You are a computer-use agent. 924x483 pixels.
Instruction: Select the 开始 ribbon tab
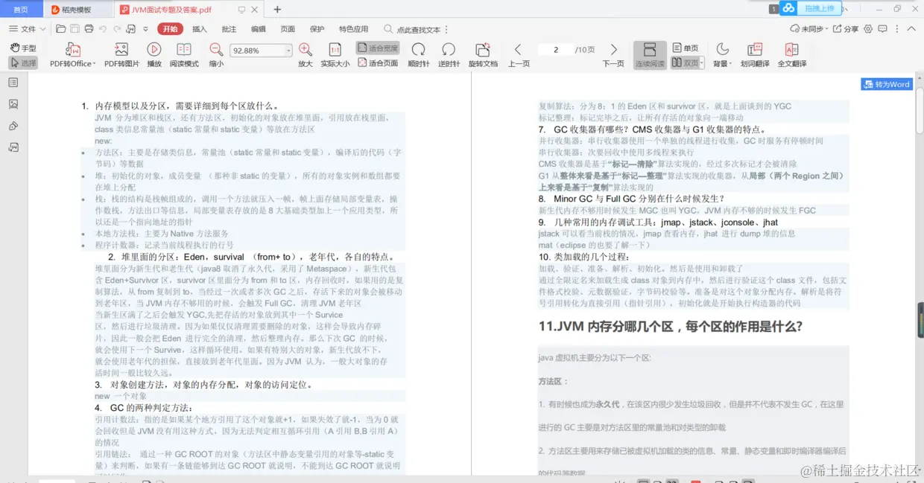tap(170, 29)
